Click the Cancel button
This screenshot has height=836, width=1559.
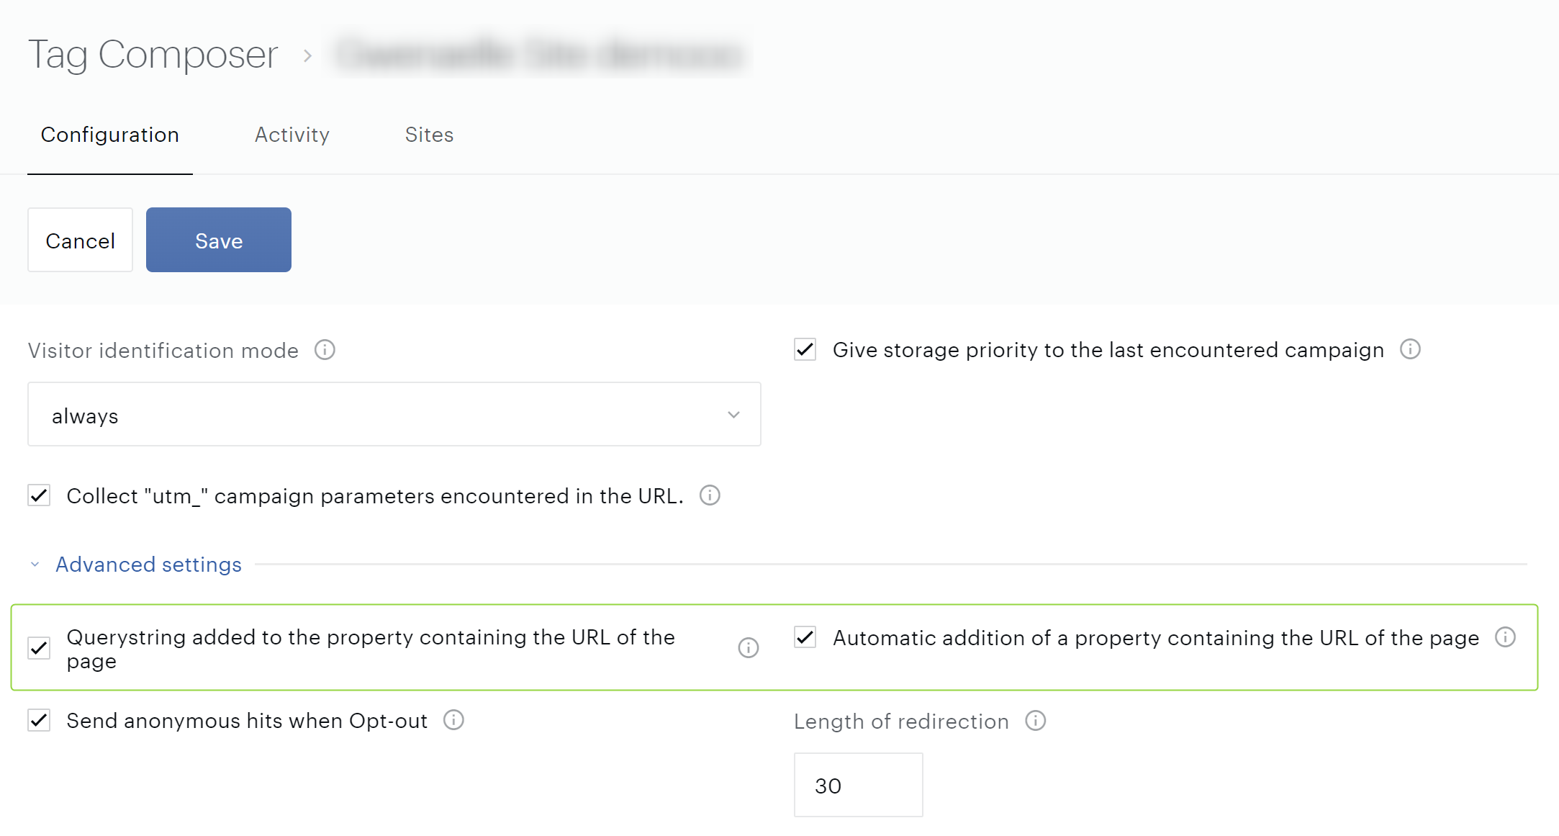tap(80, 241)
